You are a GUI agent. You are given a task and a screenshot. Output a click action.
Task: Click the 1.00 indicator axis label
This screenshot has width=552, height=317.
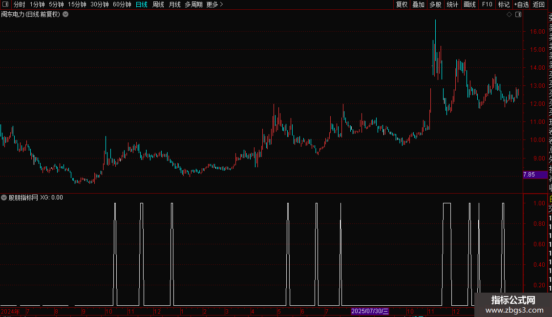click(x=539, y=203)
